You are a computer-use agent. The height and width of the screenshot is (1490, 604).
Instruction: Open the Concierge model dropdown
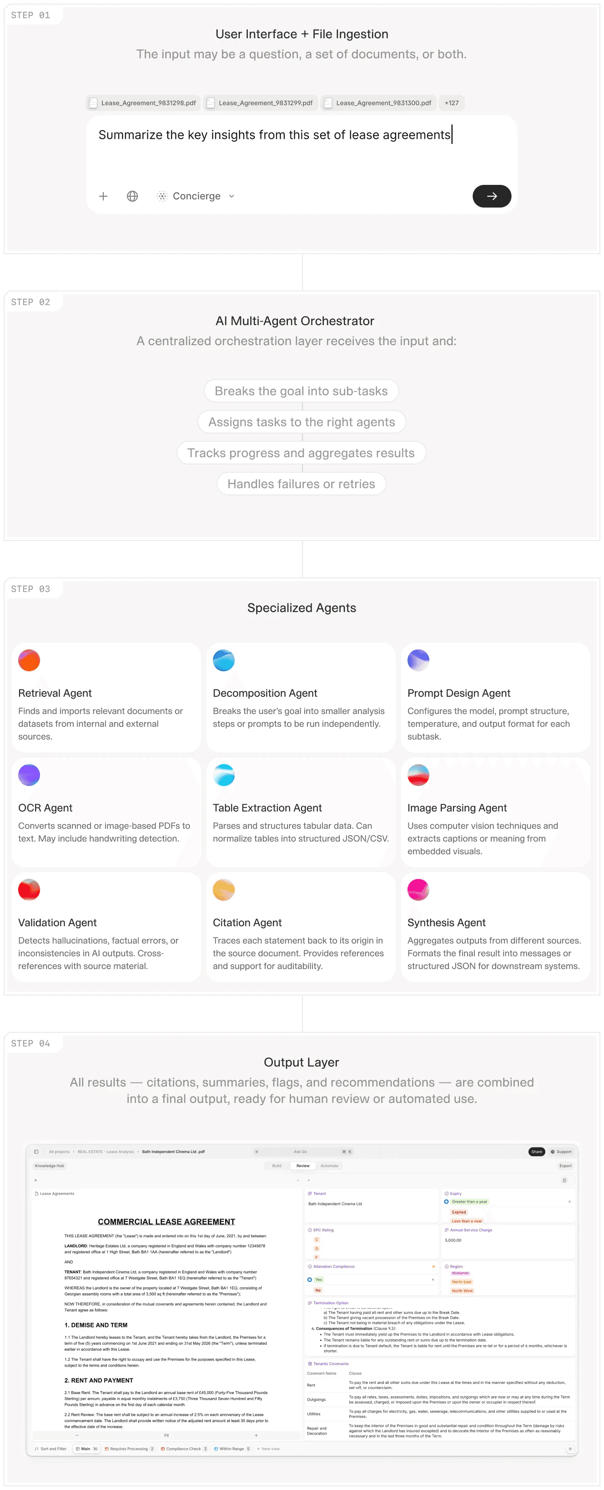[231, 196]
